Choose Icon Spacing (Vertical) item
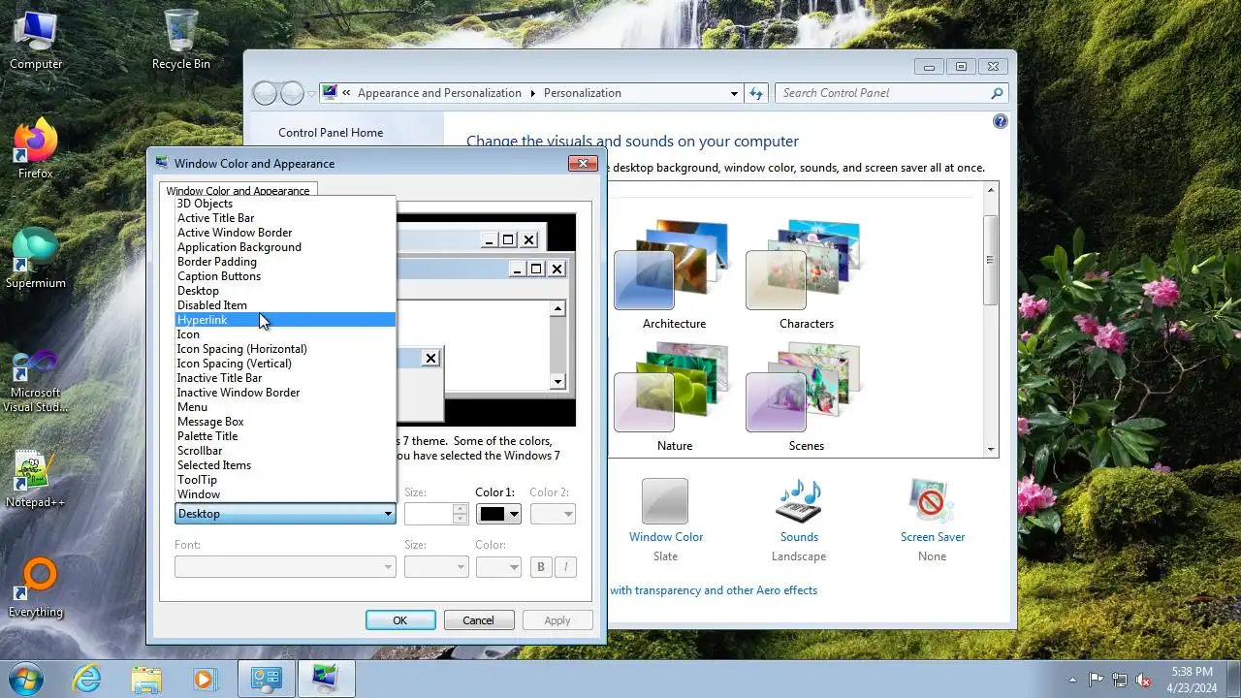The height and width of the screenshot is (698, 1241). 285,364
